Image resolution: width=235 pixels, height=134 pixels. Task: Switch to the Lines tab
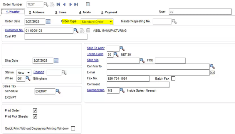[x=61, y=12]
